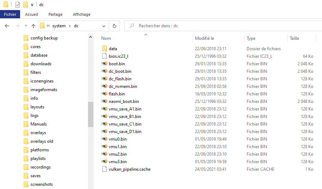The height and width of the screenshot is (189, 322).
Task: Select the boot.bin file icon
Action: 104,63
